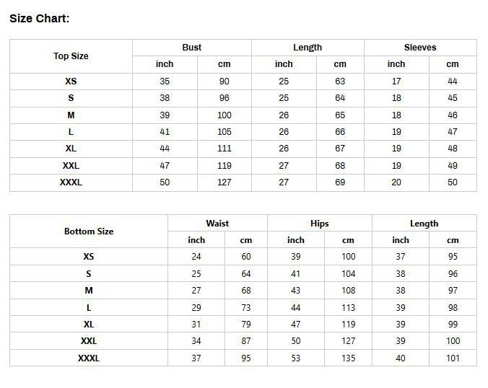This screenshot has height=388, width=488.
Task: Click the Size Chart heading
Action: [x=40, y=19]
